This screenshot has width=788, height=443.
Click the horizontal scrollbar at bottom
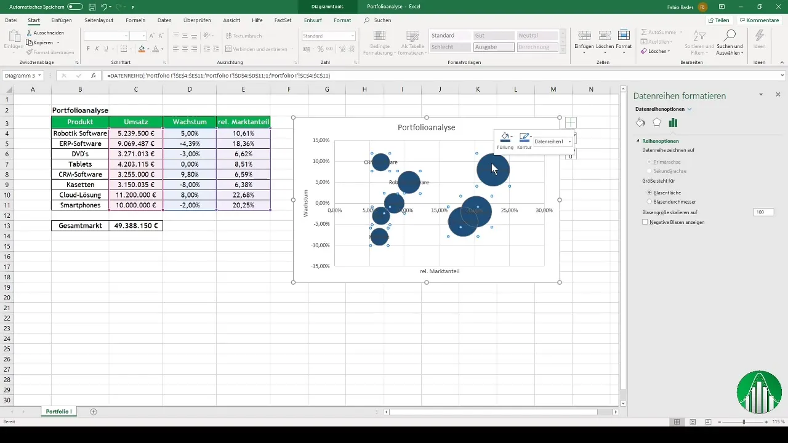click(x=493, y=412)
